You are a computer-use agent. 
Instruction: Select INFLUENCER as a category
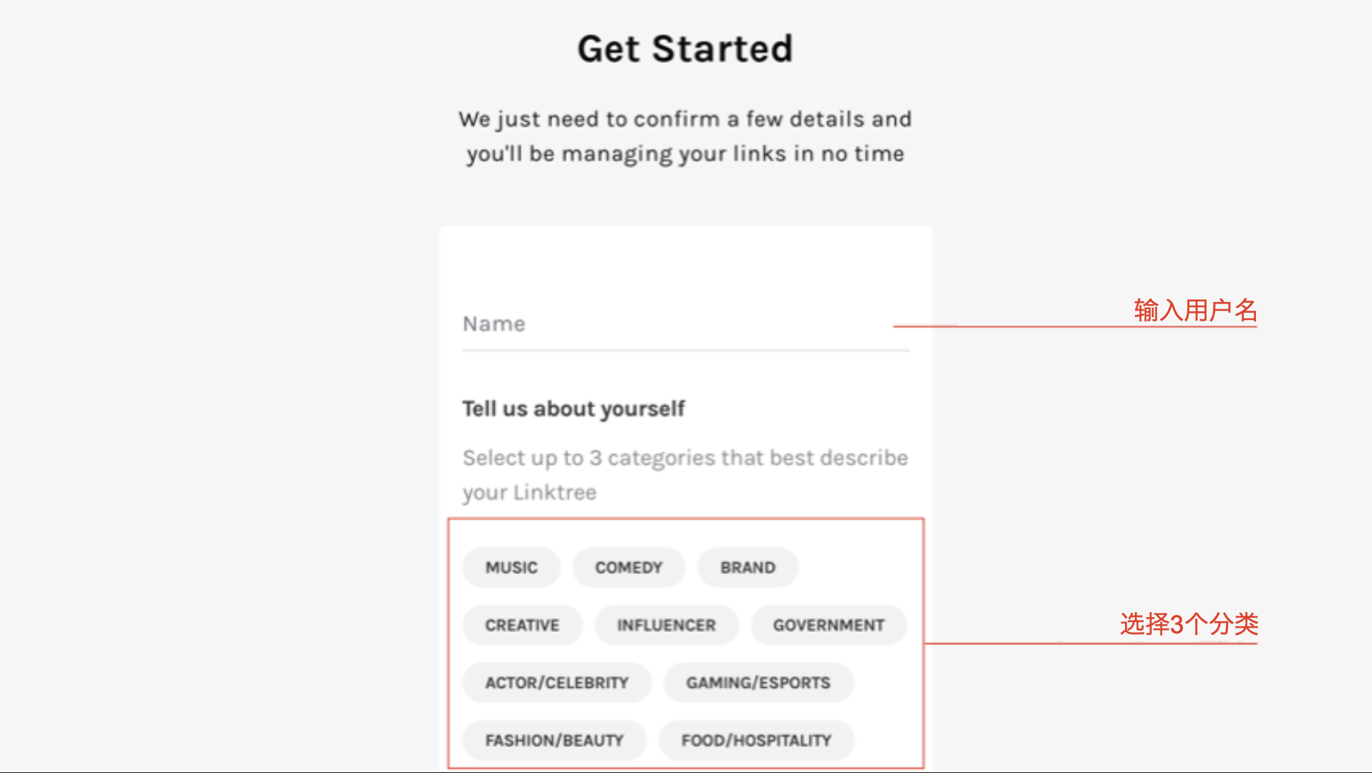coord(666,626)
